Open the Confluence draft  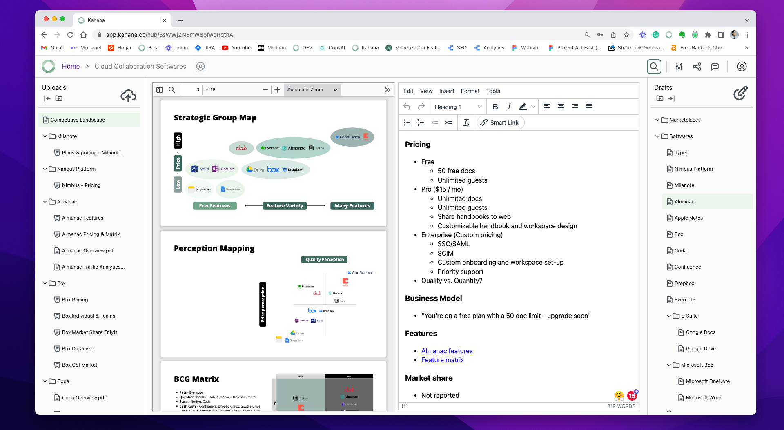click(x=687, y=267)
